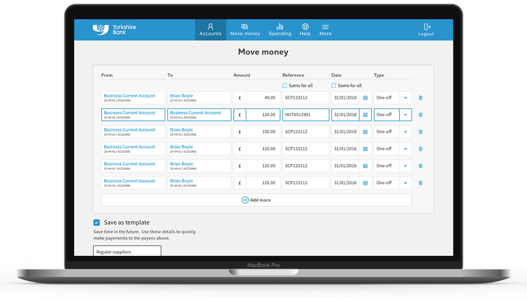527x301 pixels.
Task: Open calendar picker in the 40.00 payment row
Action: (x=365, y=98)
